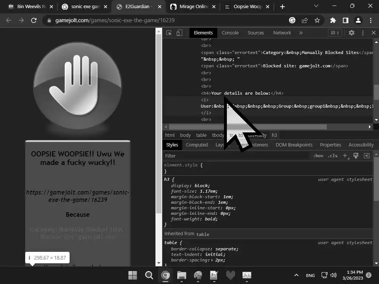Open DevTools customize menu with three dots
This screenshot has height=284, width=379.
pos(363,33)
